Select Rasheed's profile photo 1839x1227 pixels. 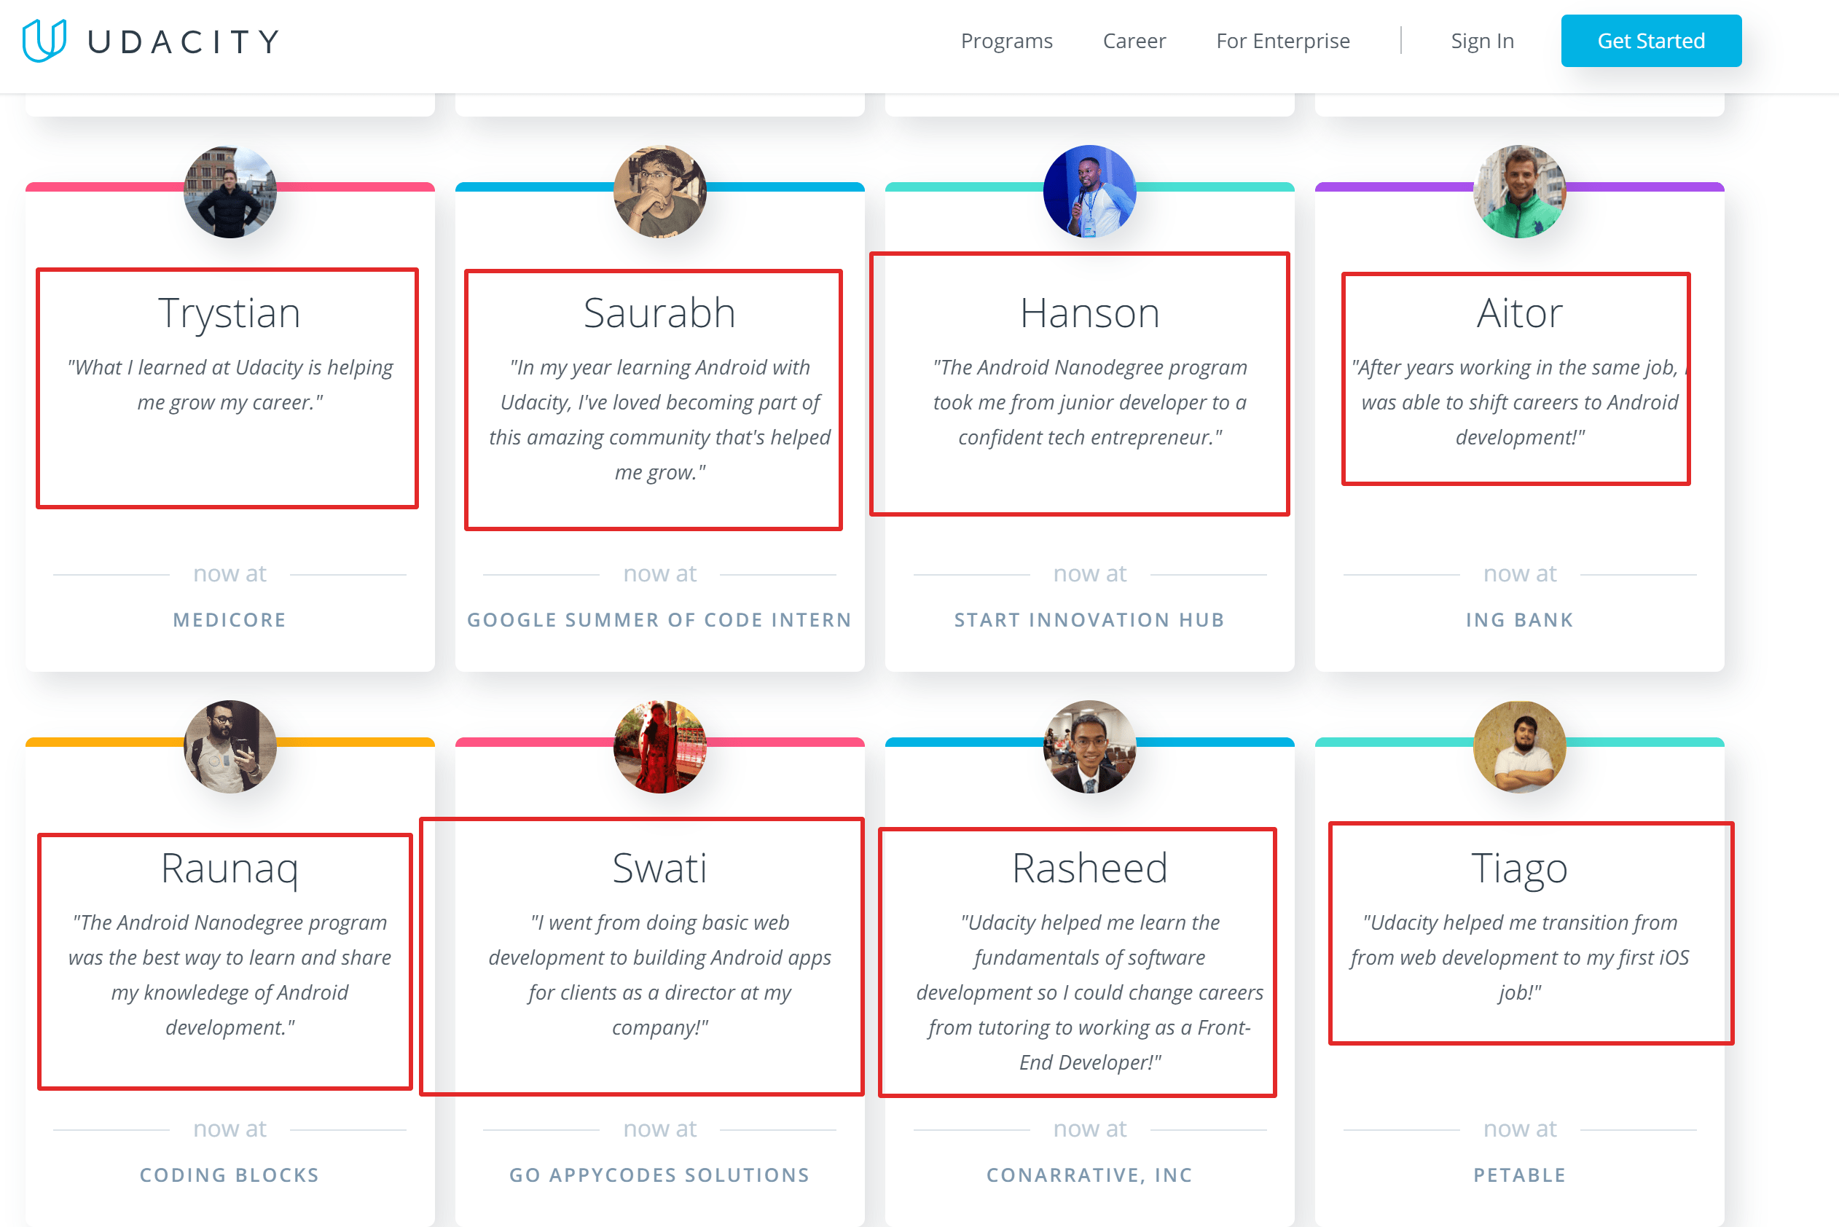tap(1089, 747)
